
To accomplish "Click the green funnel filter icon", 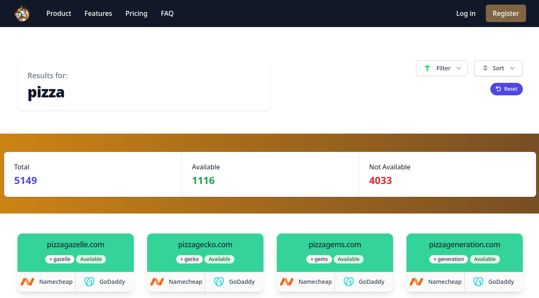I will 427,68.
